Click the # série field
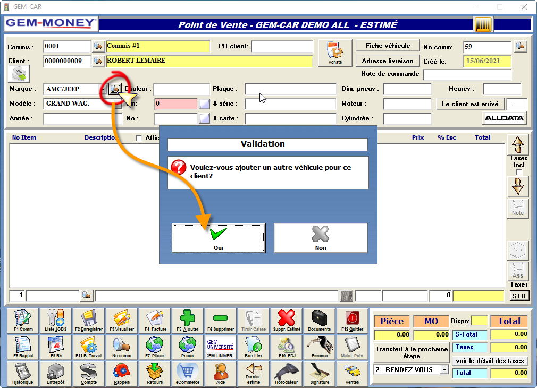 tap(290, 104)
